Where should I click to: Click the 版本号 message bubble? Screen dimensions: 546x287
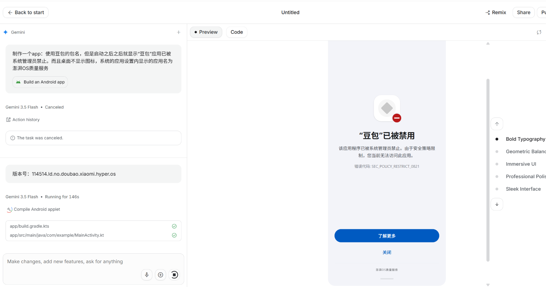pyautogui.click(x=94, y=174)
